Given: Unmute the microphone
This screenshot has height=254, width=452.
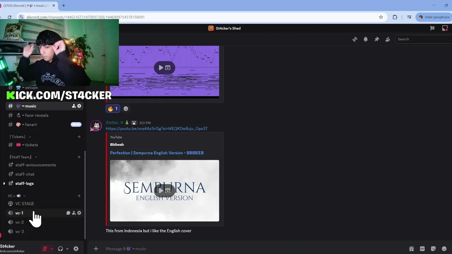Looking at the screenshot, I should click(x=45, y=249).
